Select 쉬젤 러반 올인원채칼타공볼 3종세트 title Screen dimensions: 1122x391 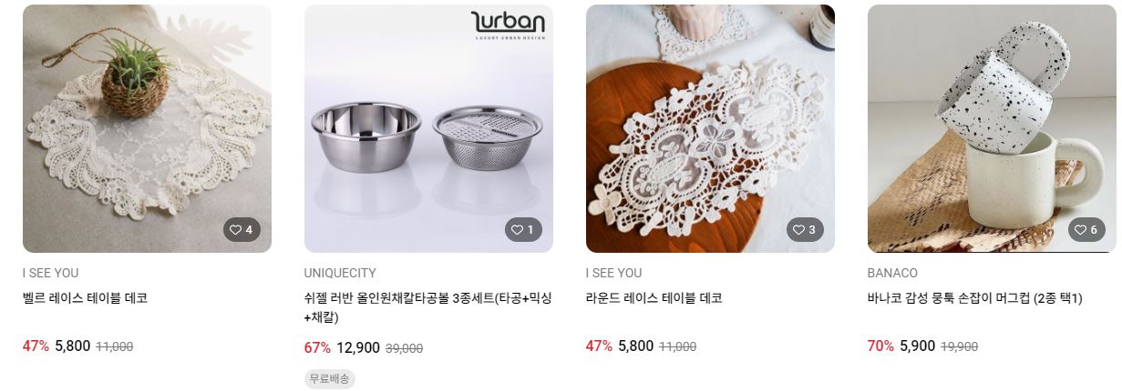click(x=428, y=307)
